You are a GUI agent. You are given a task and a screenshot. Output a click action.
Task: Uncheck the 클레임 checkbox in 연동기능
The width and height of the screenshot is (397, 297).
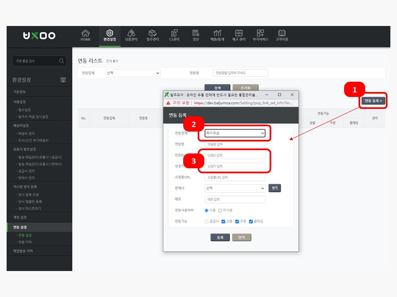[251, 222]
